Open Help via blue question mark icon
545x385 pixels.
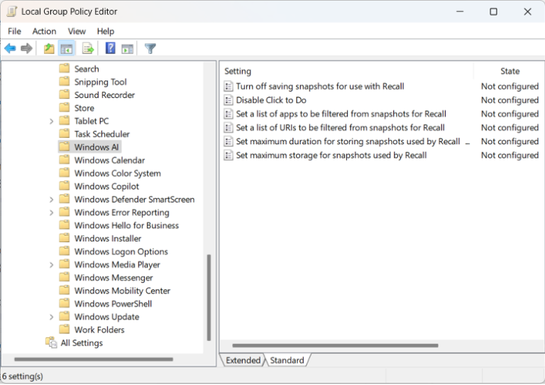pyautogui.click(x=110, y=48)
